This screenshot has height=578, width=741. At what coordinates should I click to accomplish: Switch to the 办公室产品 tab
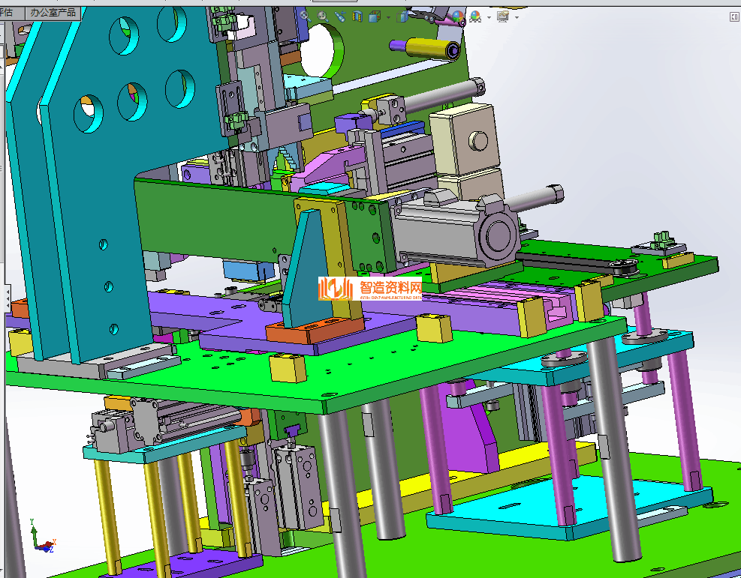coord(53,12)
